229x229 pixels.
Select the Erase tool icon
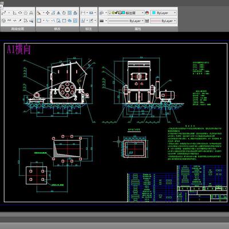click(x=39, y=13)
